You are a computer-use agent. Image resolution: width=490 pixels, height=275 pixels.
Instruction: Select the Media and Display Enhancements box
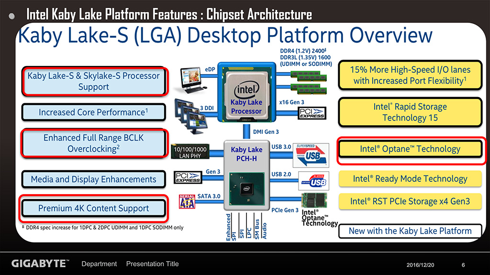(93, 179)
